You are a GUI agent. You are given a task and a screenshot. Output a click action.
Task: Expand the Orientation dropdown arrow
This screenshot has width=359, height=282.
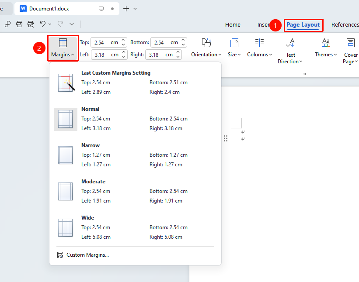point(220,55)
